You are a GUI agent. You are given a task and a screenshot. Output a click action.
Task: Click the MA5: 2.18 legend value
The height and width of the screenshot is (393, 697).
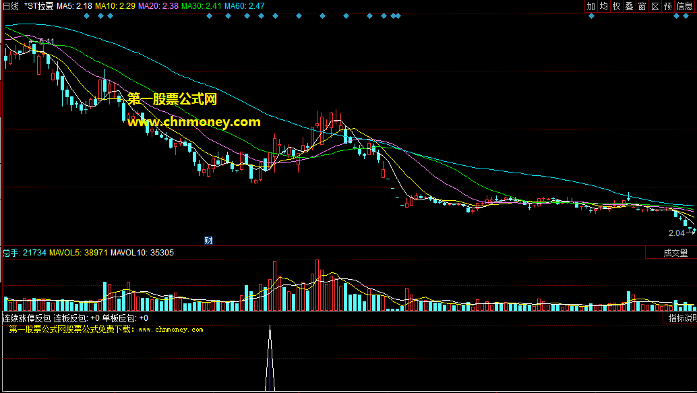[74, 6]
